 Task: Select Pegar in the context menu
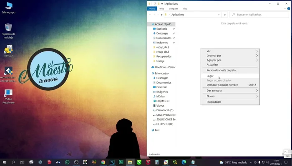pos(230,76)
